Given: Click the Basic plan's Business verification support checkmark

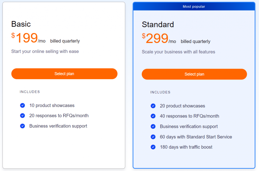Looking at the screenshot, I should tap(23, 126).
